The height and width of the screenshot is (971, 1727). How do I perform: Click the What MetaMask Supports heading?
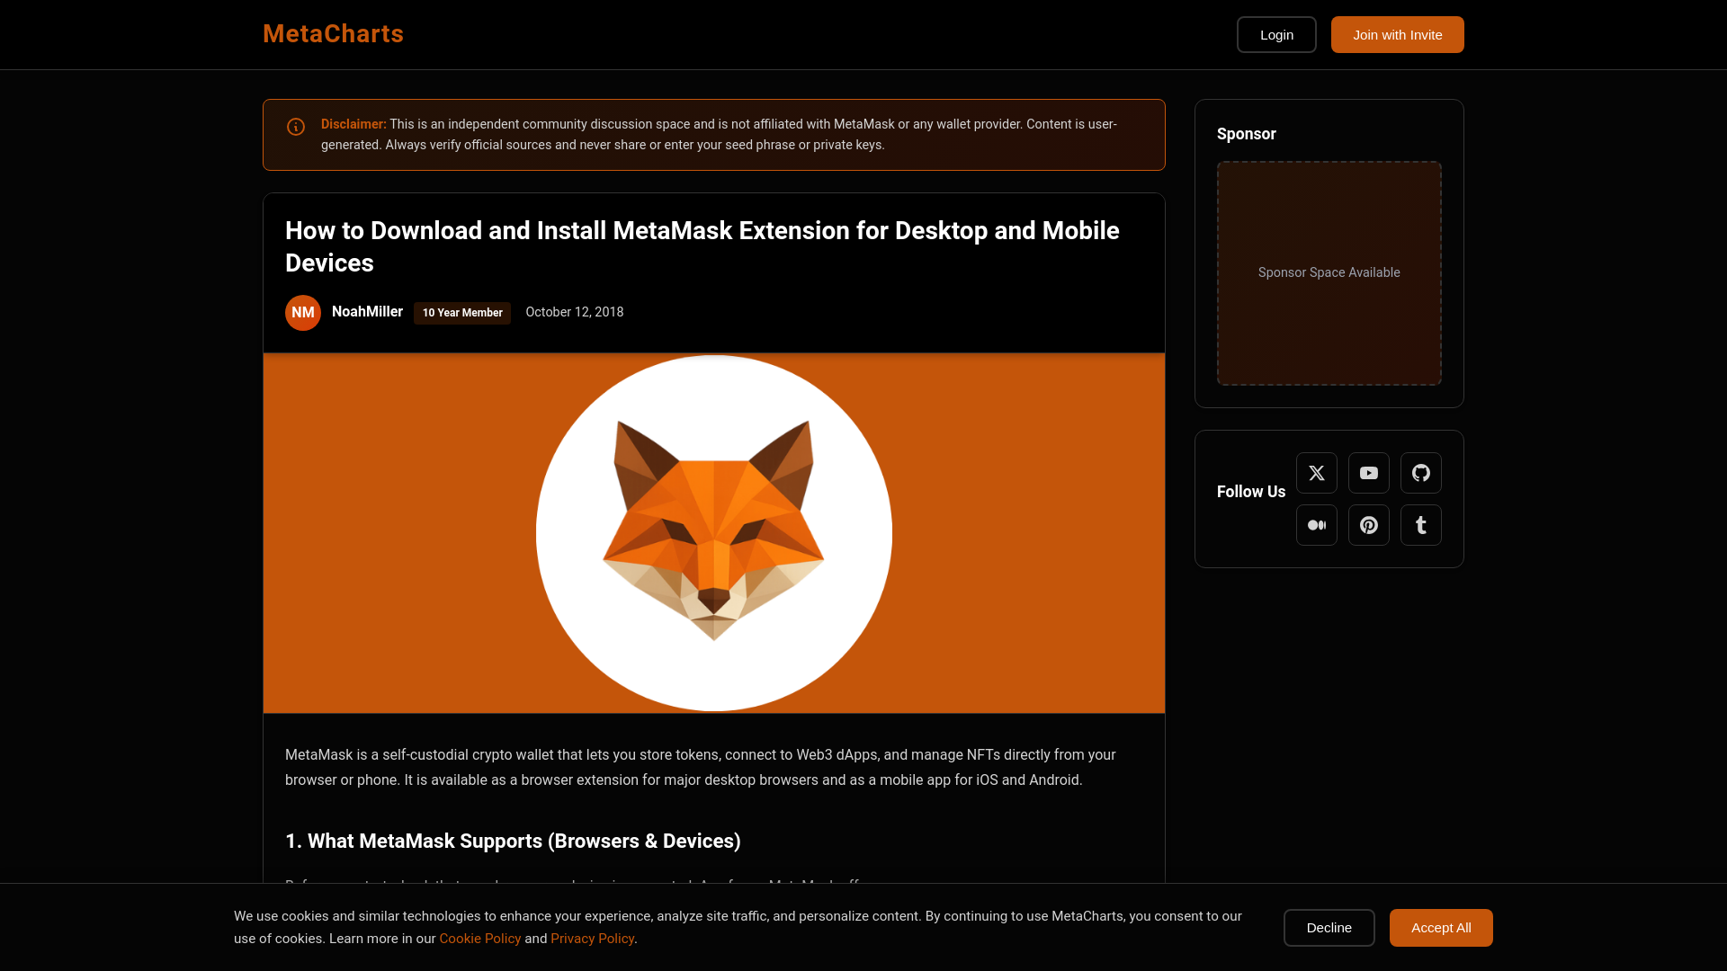(513, 842)
